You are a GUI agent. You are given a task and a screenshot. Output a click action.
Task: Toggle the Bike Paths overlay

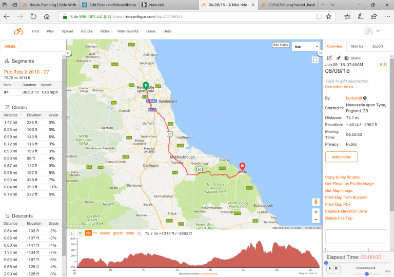coord(281,45)
